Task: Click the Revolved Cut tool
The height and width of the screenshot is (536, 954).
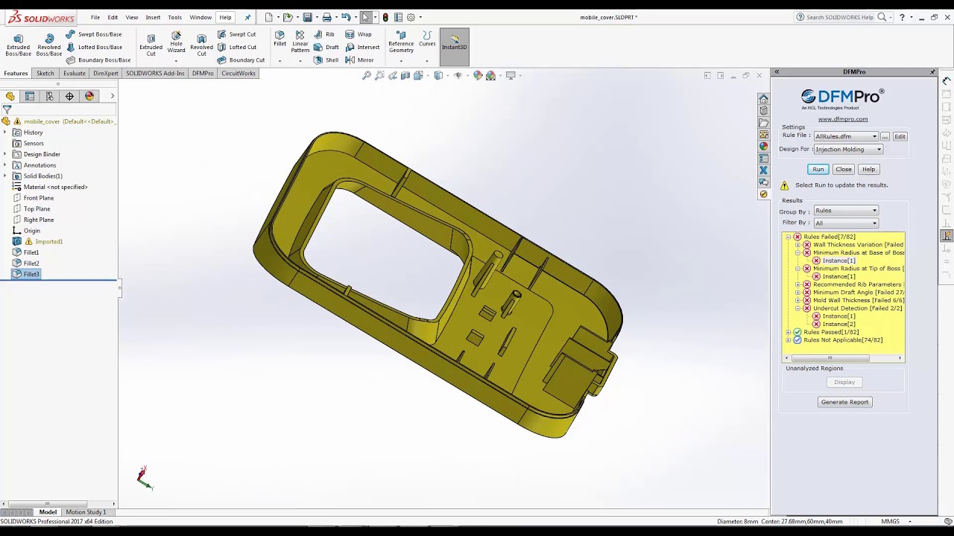Action: pos(201,45)
